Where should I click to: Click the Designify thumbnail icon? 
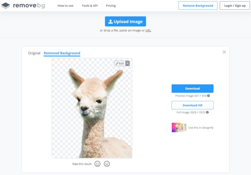(x=179, y=127)
